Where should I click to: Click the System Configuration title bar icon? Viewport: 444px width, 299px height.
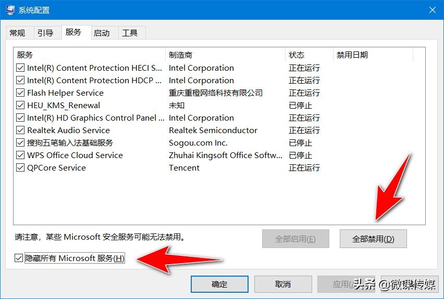click(10, 10)
